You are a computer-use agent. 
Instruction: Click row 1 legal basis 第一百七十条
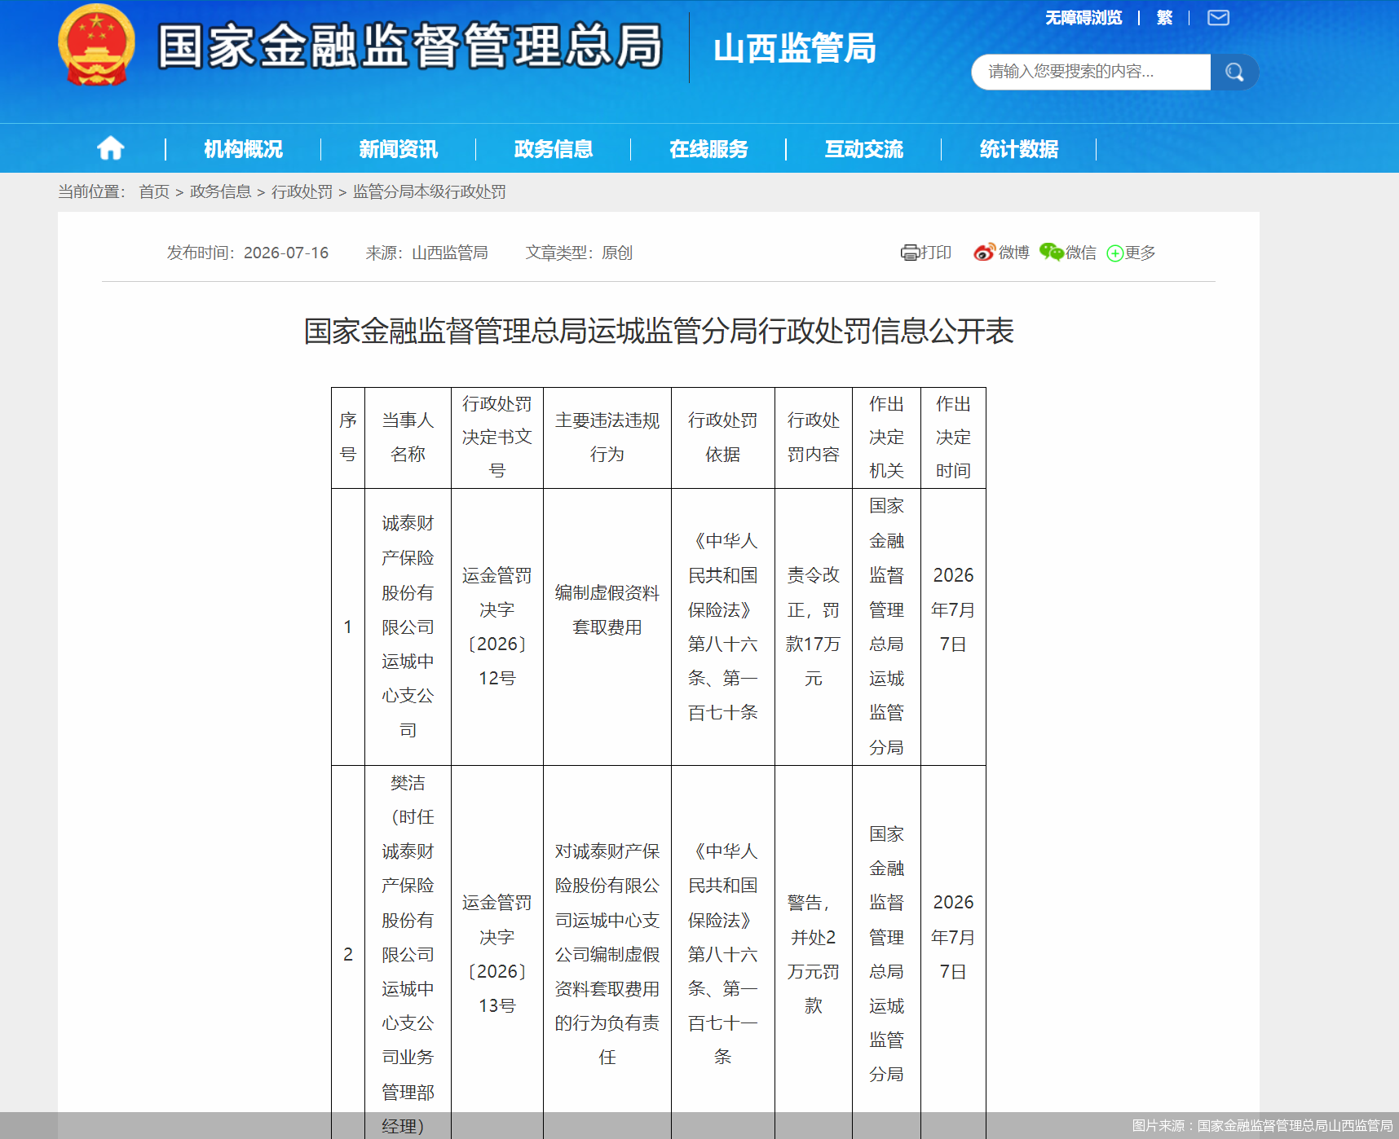pos(723,627)
